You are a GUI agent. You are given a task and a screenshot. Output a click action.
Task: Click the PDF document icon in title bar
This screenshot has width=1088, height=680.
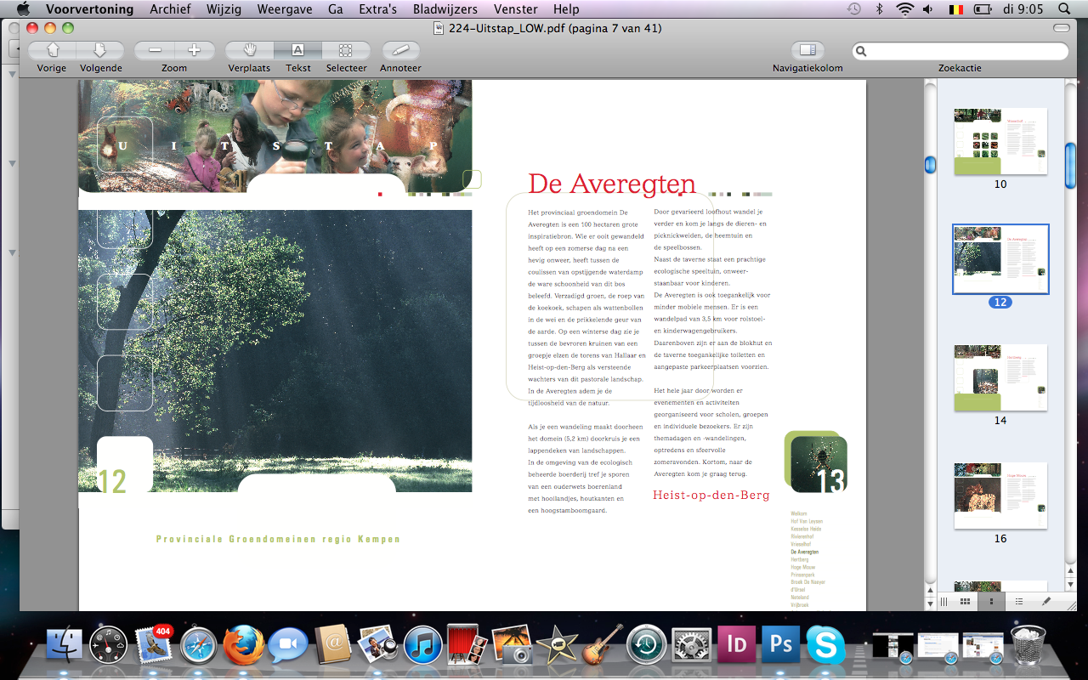[439, 28]
